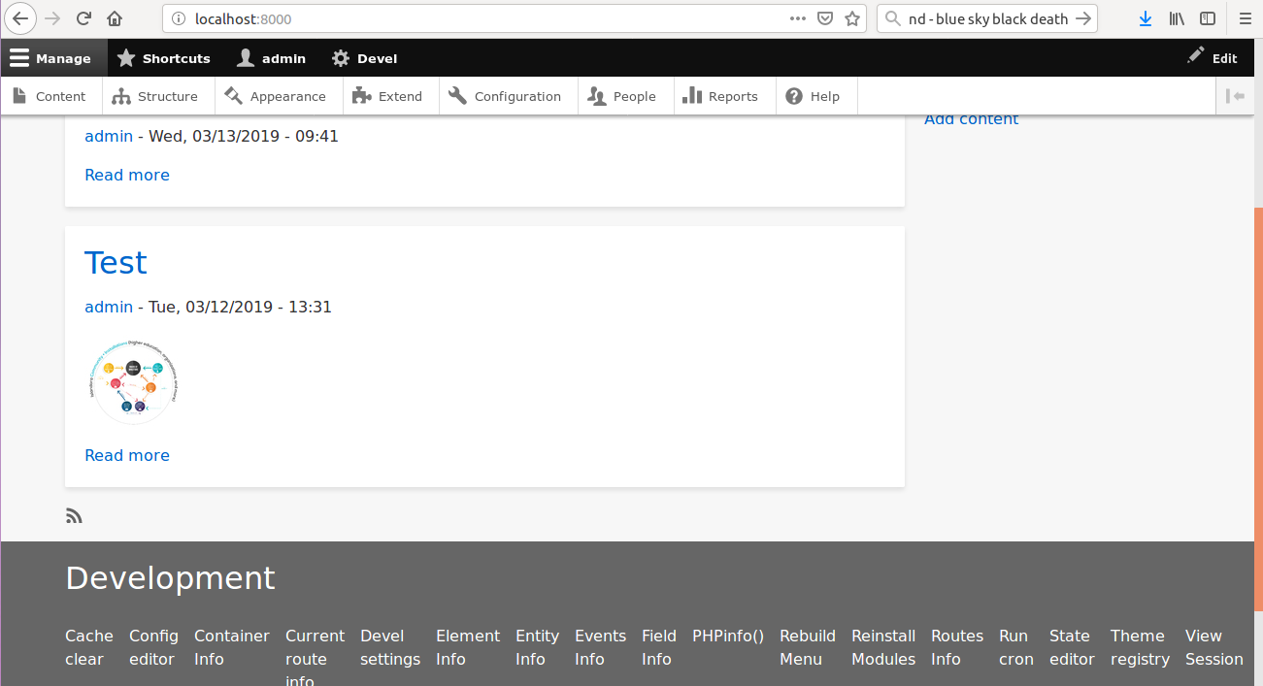1263x686 pixels.
Task: Expand the Devel toolbar tray
Action: coord(364,58)
